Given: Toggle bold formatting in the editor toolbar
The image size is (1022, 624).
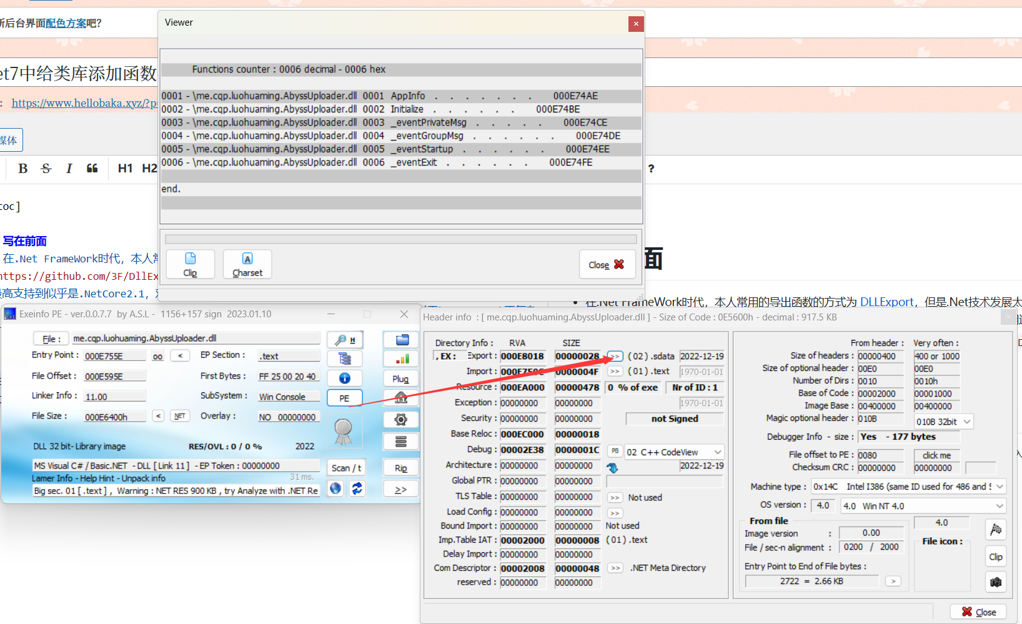Looking at the screenshot, I should [23, 168].
